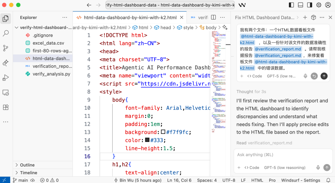
Task: Open the Extensions view icon
Action: tap(6, 107)
